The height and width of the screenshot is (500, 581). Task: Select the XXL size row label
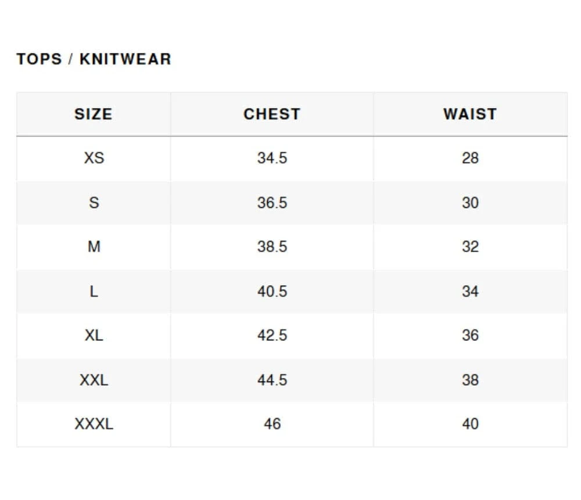(94, 380)
